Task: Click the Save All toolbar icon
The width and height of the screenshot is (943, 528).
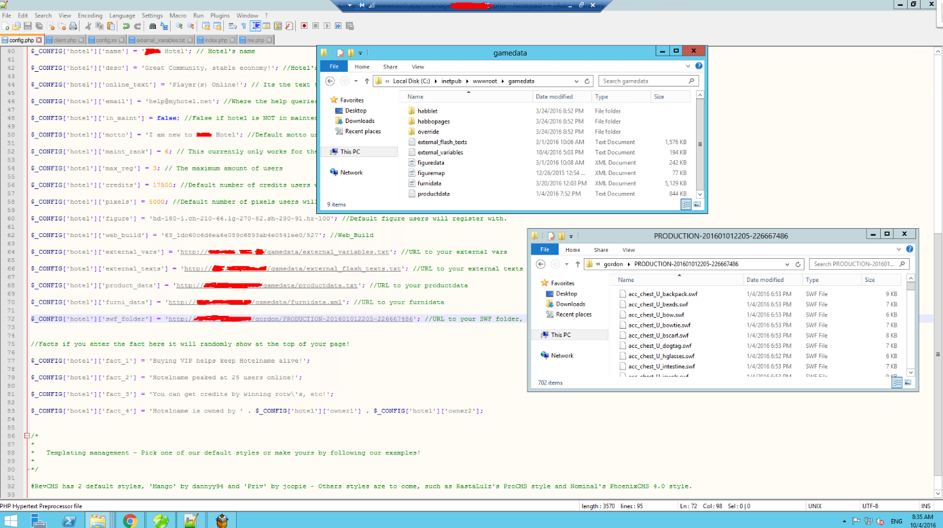Action: pos(39,26)
